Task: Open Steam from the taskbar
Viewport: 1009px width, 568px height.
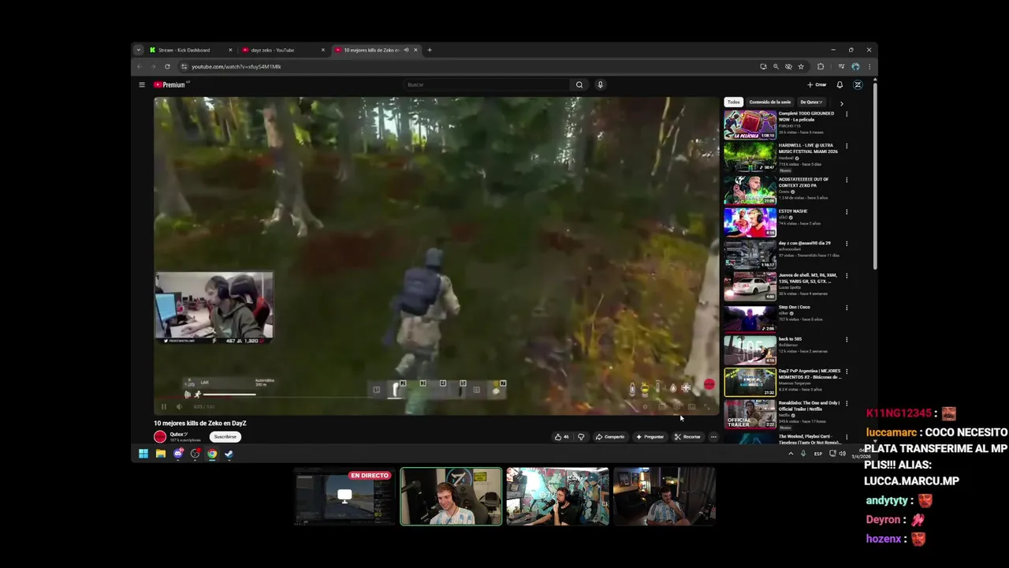Action: (x=229, y=454)
